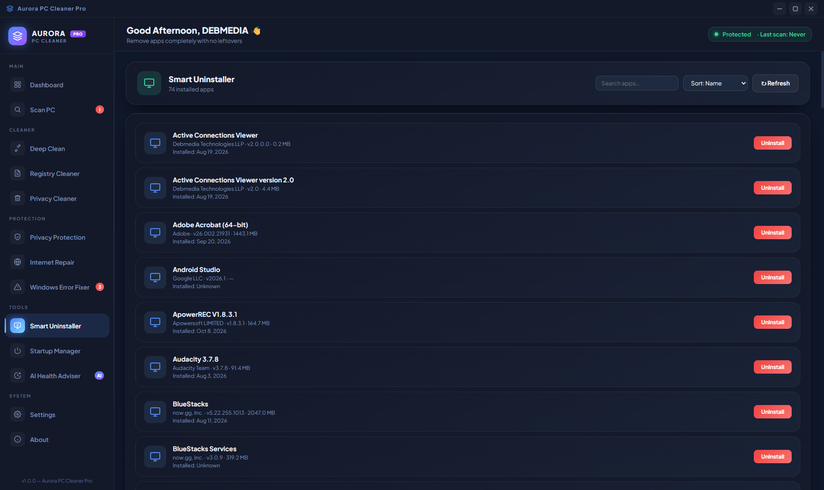Click the About info icon
Screen dimensions: 824x490
[18, 440]
